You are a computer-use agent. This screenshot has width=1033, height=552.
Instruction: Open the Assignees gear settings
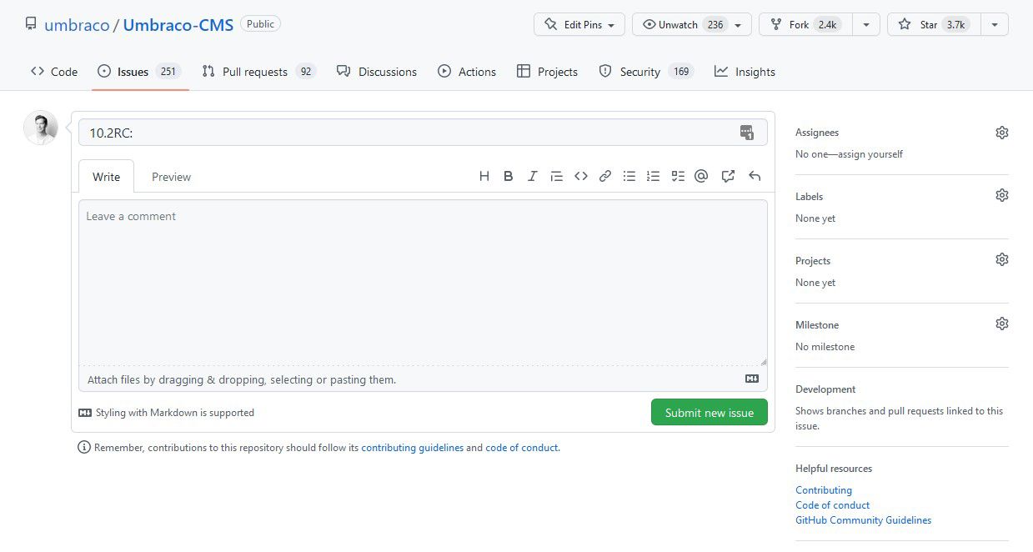(1002, 133)
